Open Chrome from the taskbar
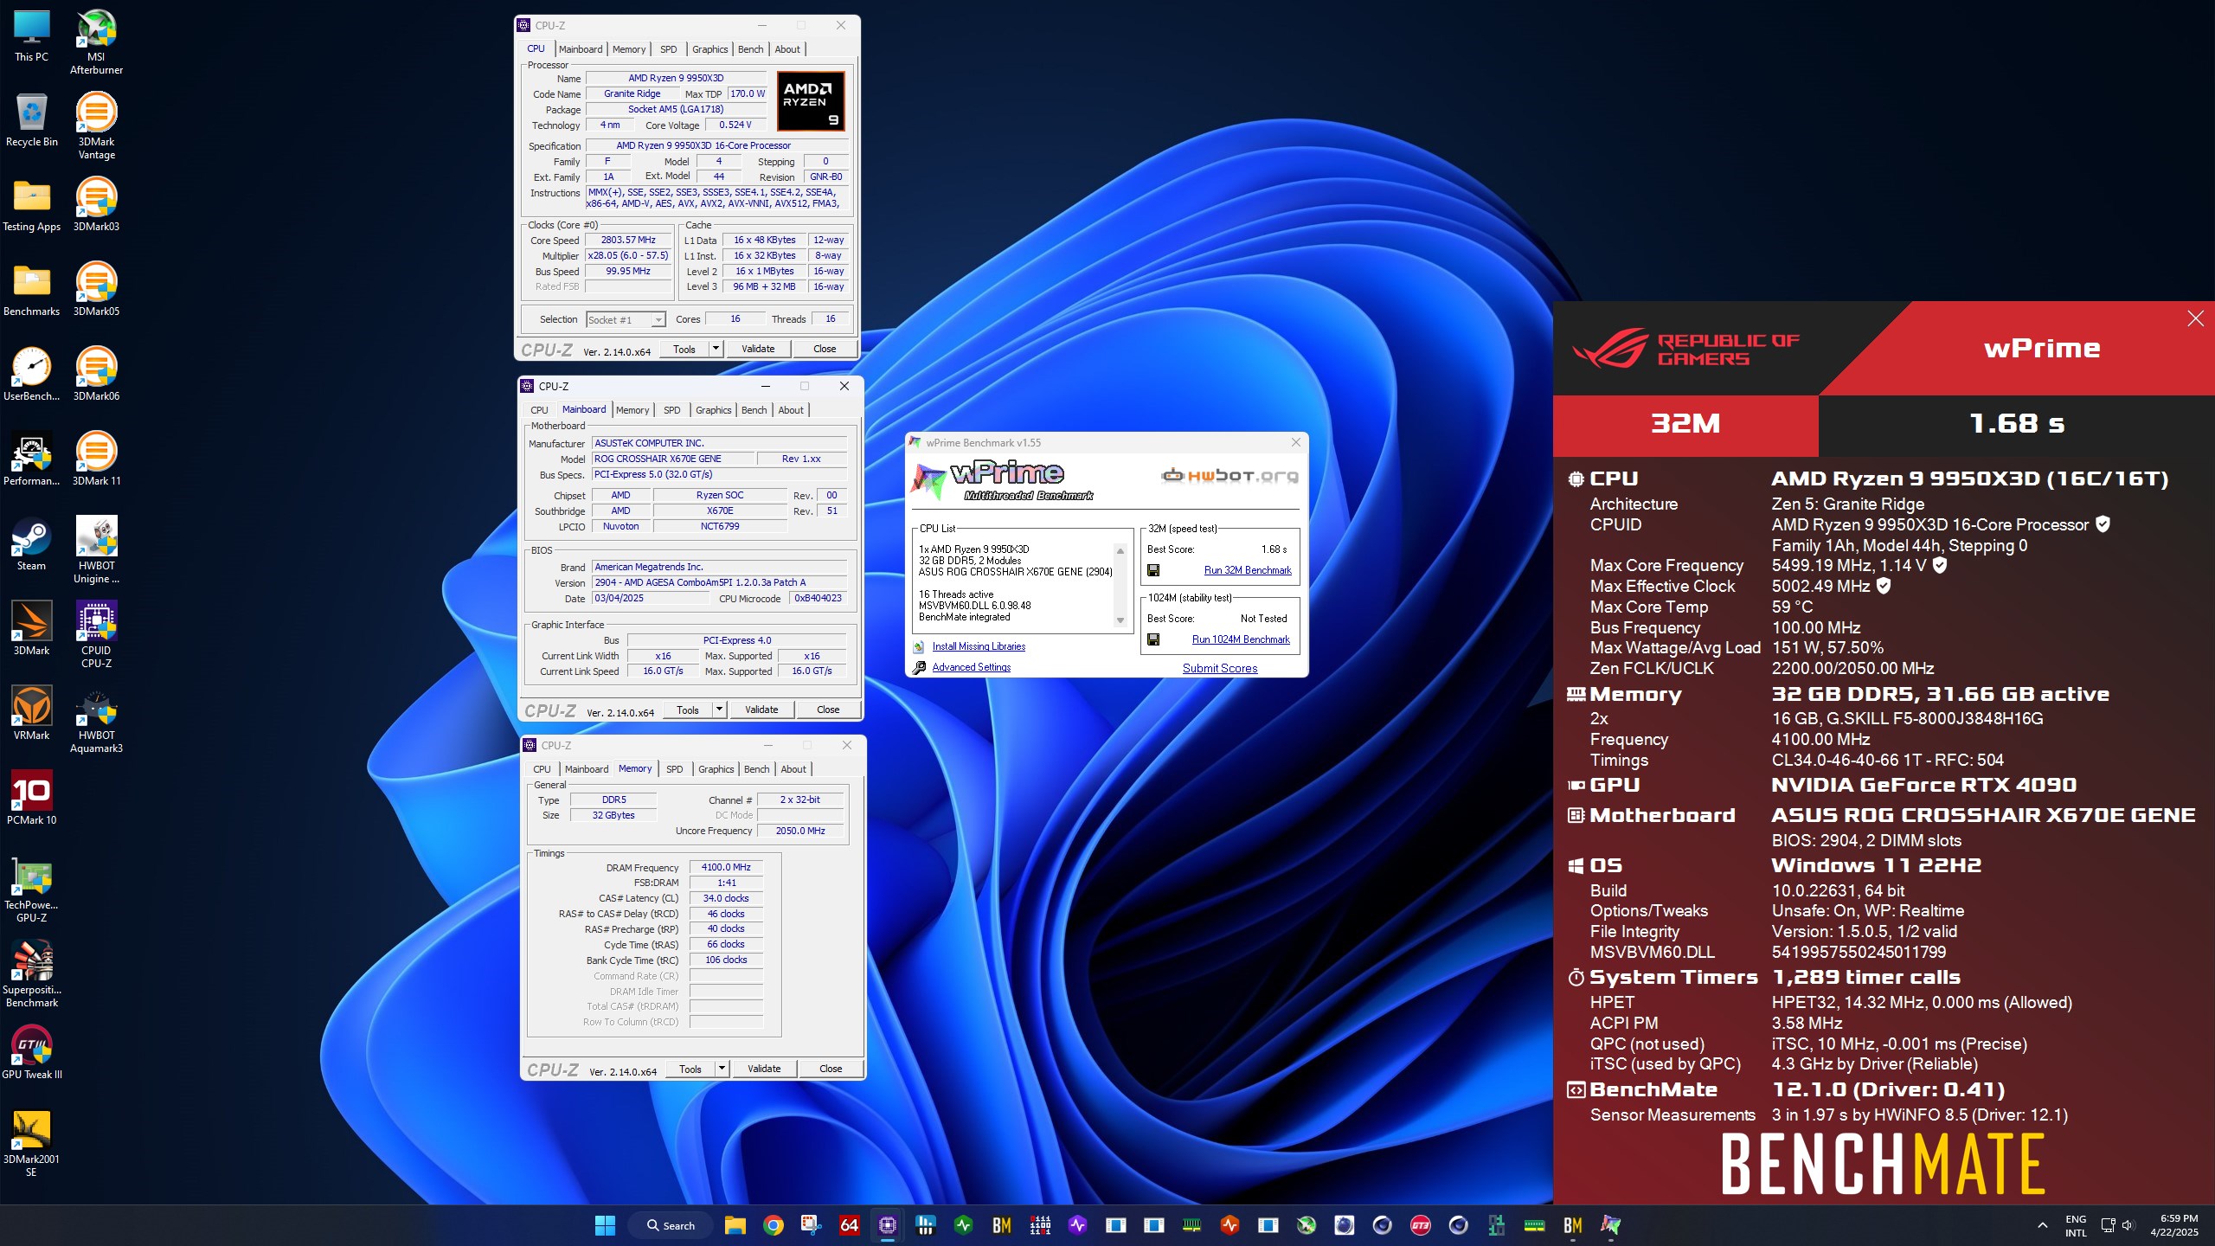Viewport: 2215px width, 1246px height. click(x=773, y=1225)
